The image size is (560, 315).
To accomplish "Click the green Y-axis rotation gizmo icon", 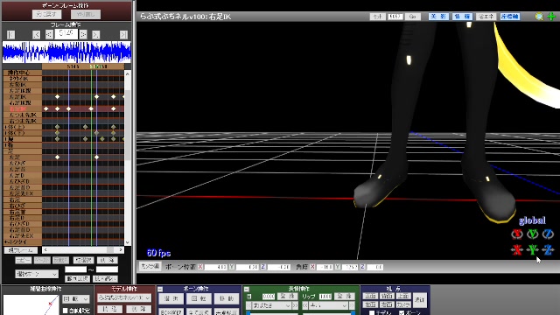I will 533,234.
